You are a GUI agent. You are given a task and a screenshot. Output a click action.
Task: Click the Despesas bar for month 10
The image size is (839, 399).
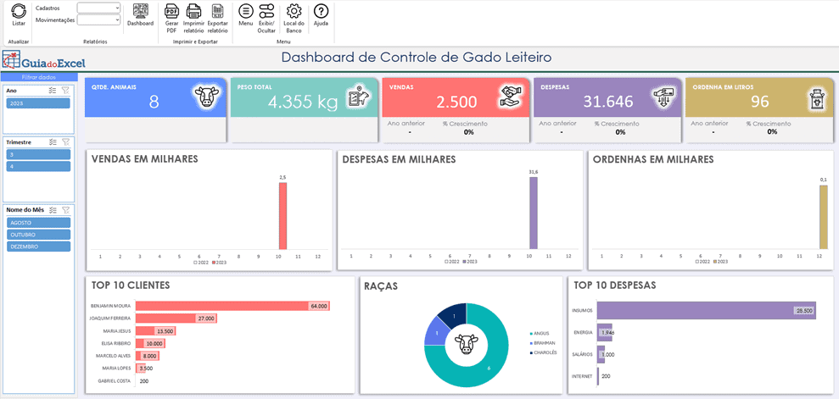[x=534, y=213]
